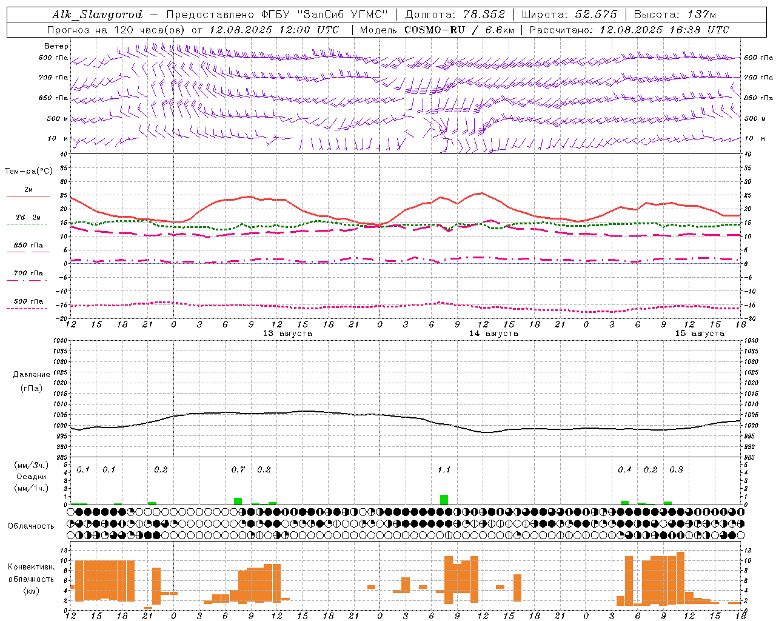Click the Ветер panel label
Viewport: 776px width, 621px height.
(56, 46)
